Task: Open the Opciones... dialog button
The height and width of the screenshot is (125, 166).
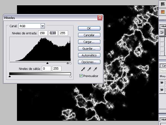Action: tap(89, 62)
